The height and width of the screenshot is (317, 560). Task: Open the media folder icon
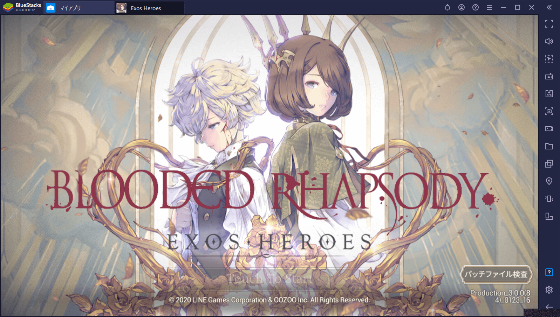click(x=549, y=146)
